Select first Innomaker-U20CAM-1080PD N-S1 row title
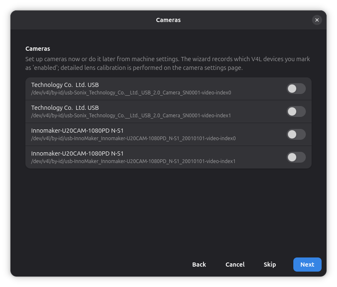The height and width of the screenshot is (287, 337). point(77,131)
